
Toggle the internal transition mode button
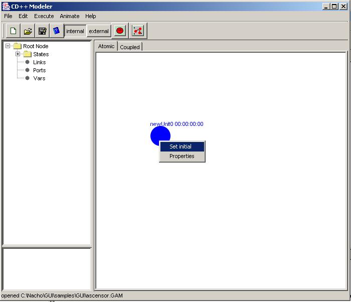(75, 31)
